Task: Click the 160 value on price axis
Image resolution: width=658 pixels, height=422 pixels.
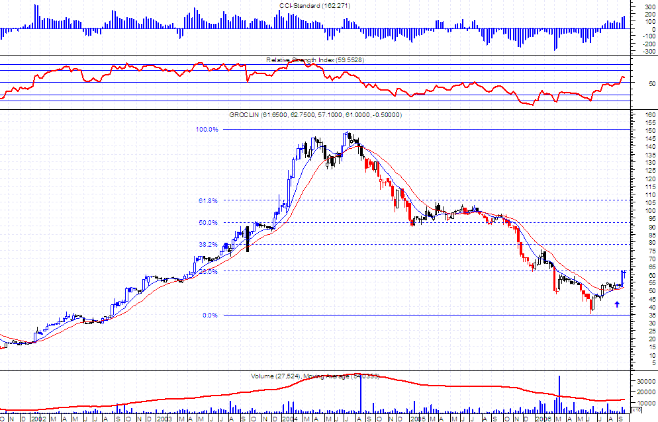Action: click(651, 114)
